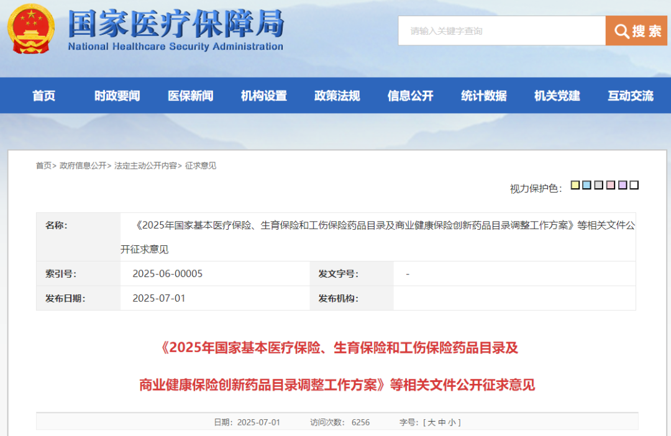The image size is (671, 436).
Task: Open the 首页 navigation menu
Action: point(43,96)
